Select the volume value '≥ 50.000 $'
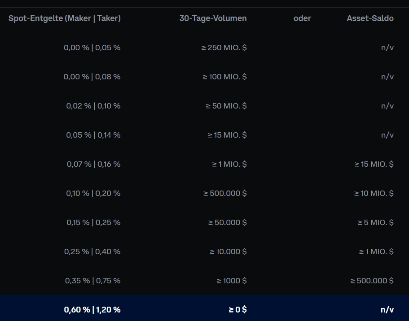409x321 pixels. [x=228, y=223]
